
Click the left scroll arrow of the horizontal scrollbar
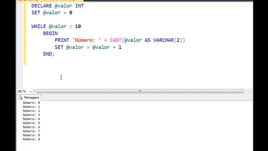pos(35,91)
